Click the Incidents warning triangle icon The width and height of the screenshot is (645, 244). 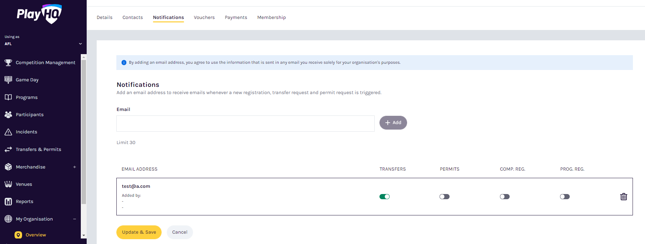(8, 132)
